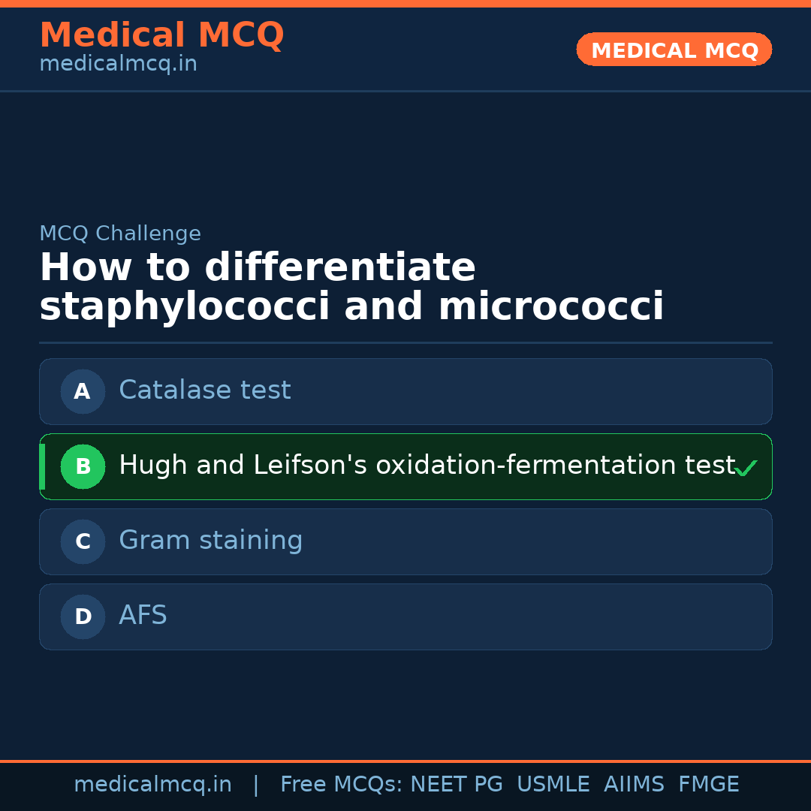Click the circular D letter badge
The height and width of the screenshot is (811, 811).
[83, 617]
